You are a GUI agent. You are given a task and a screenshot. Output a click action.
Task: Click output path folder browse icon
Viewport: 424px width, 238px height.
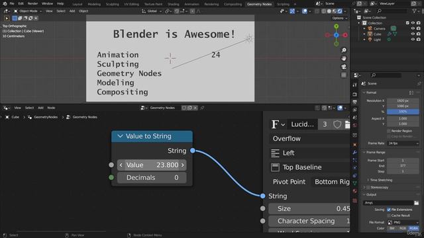pyautogui.click(x=417, y=203)
